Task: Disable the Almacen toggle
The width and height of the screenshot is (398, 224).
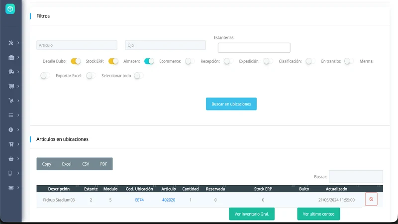Action: pyautogui.click(x=149, y=61)
